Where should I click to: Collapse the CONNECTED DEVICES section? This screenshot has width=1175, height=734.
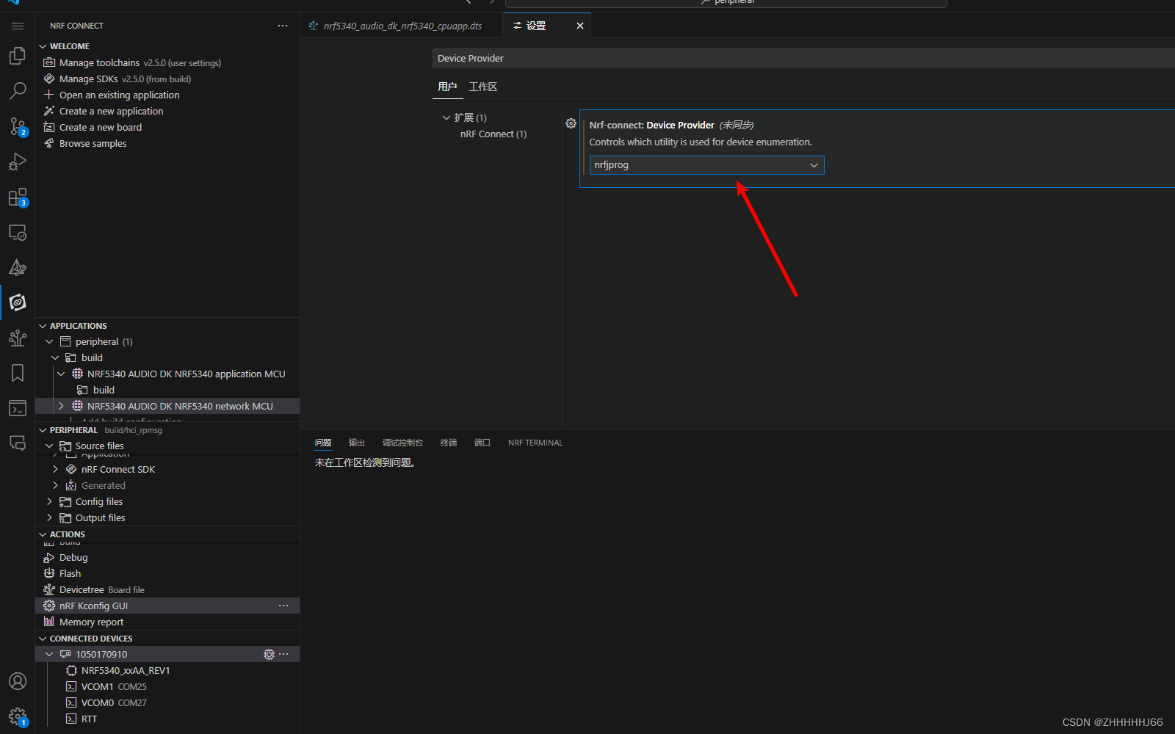coord(43,639)
